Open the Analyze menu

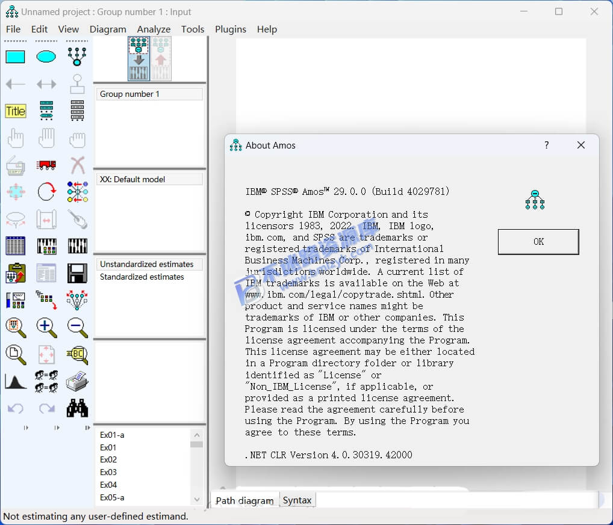(154, 29)
